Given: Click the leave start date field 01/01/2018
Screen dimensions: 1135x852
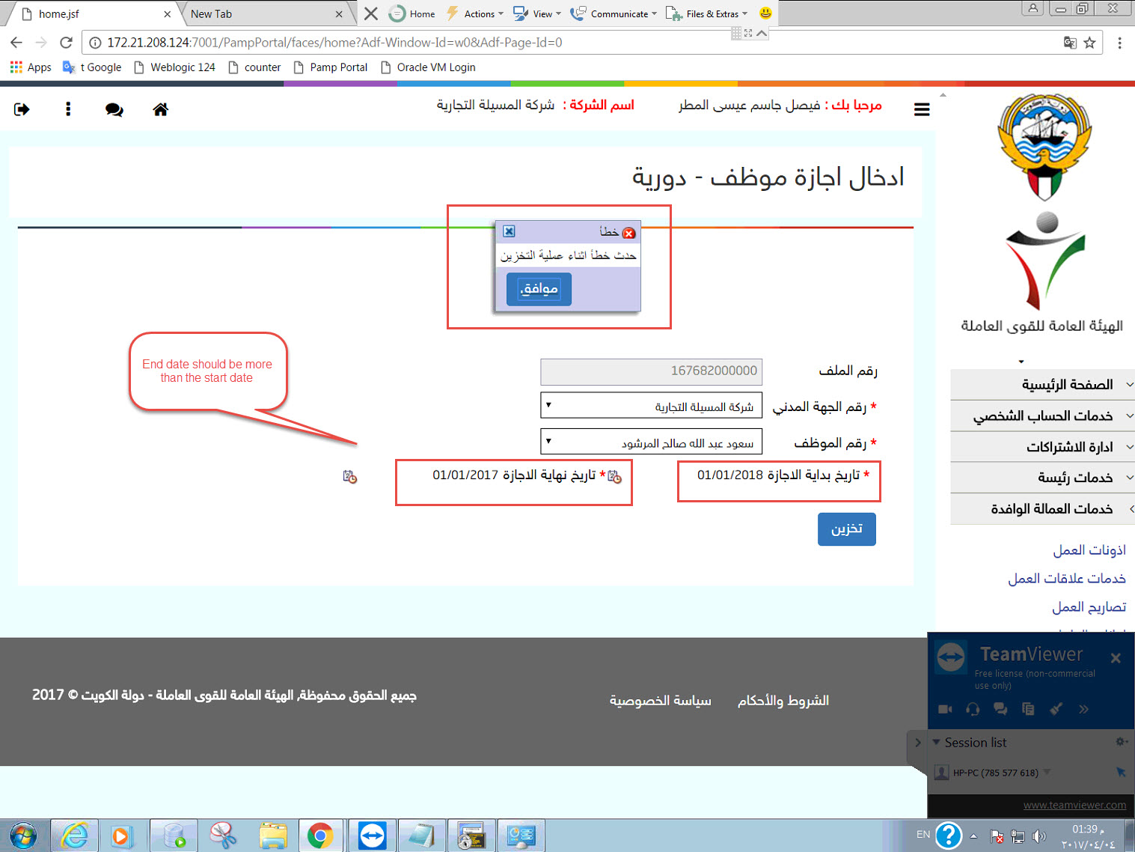Looking at the screenshot, I should coord(730,475).
